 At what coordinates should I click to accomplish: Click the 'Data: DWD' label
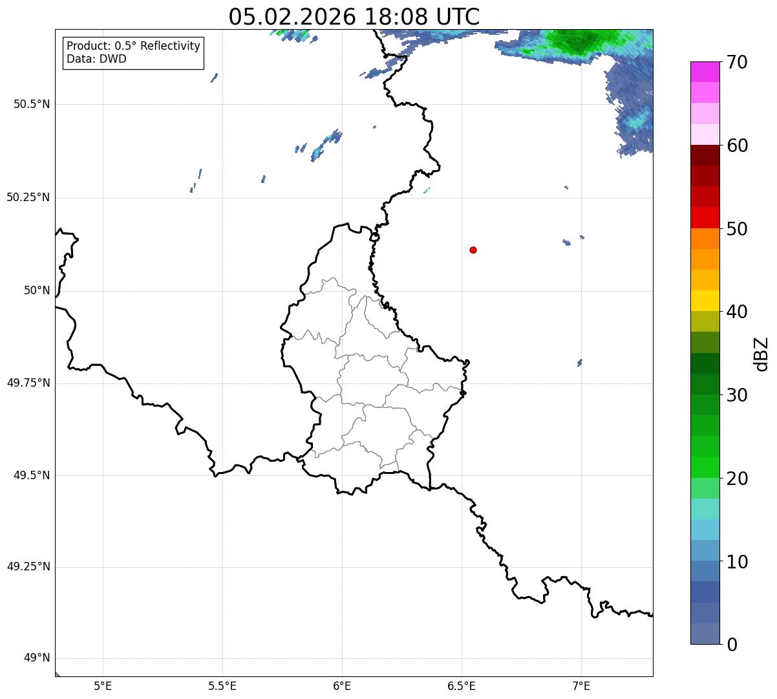(x=96, y=59)
